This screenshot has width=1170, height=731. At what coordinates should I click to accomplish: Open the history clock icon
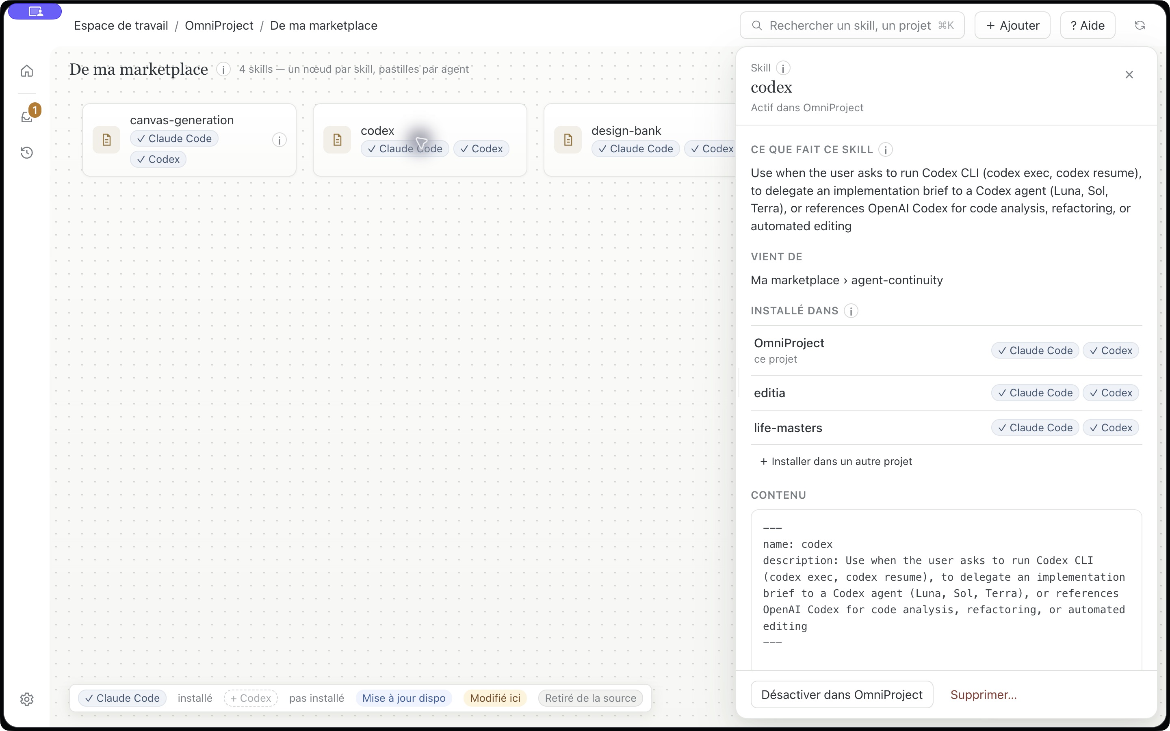point(27,153)
